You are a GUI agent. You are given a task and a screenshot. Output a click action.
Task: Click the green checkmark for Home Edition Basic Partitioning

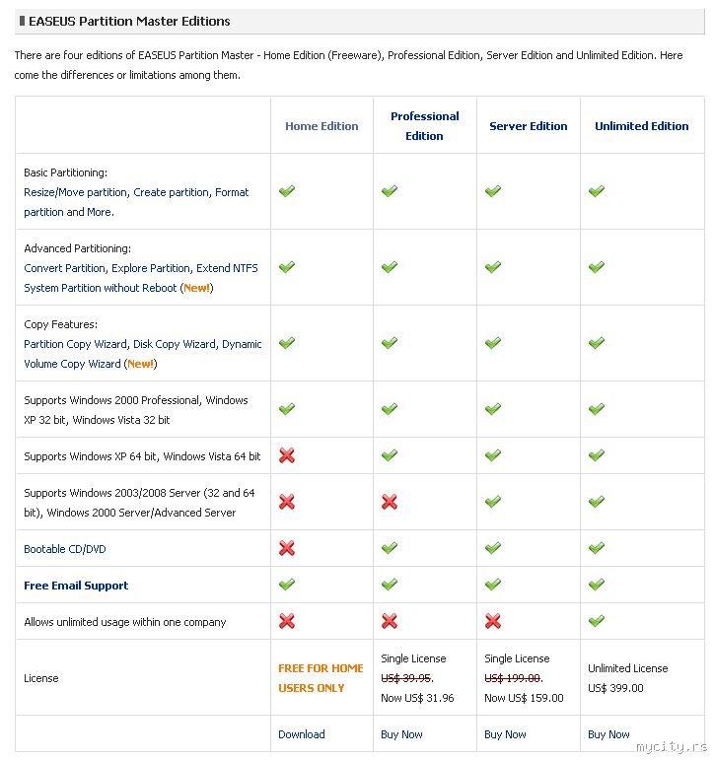point(287,191)
